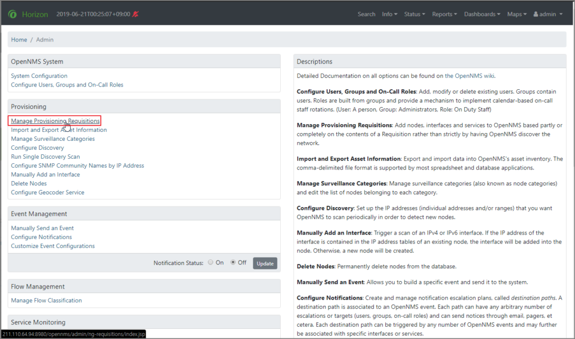
Task: Click the Update notification status button
Action: (x=265, y=263)
